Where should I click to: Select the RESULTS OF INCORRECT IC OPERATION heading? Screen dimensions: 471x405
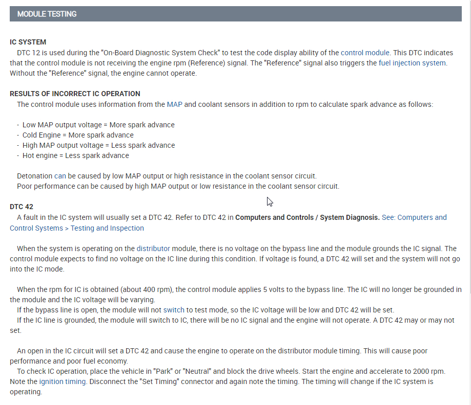point(75,94)
